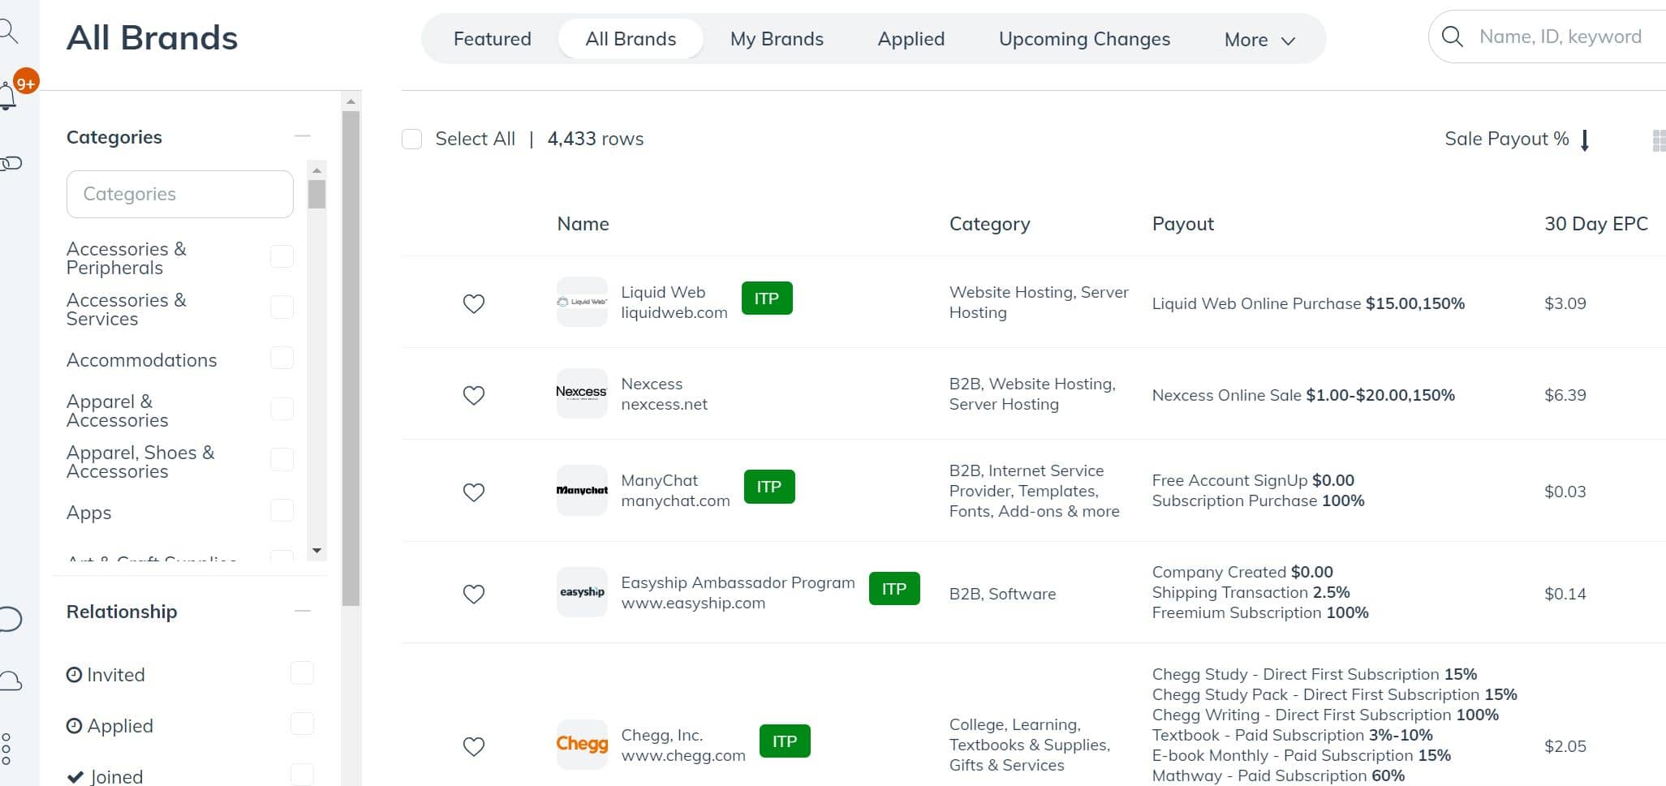Viewport: 1666px width, 786px height.
Task: Click the Sale Payout % sort label
Action: (1505, 139)
